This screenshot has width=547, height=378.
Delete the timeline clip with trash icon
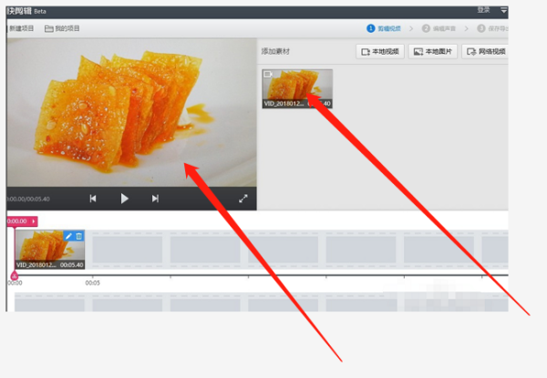(x=79, y=236)
